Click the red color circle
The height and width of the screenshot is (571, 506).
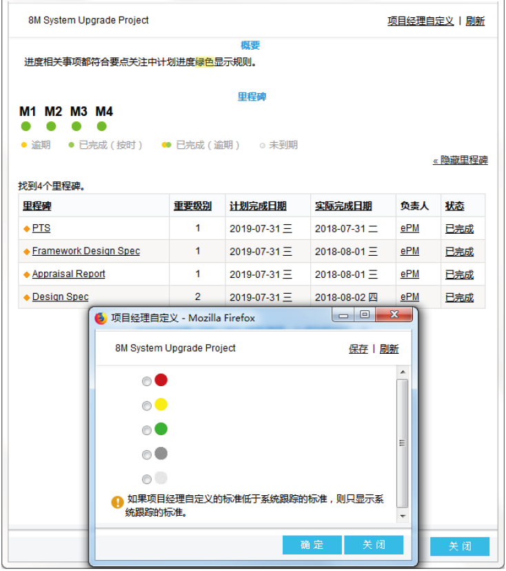coord(161,380)
